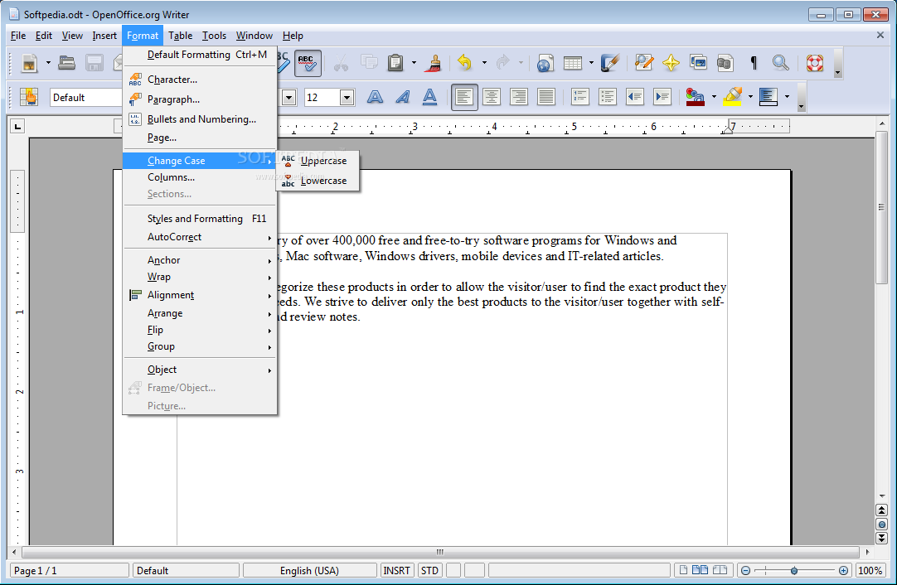Click the Paste clipboard icon
897x585 pixels.
tap(396, 63)
